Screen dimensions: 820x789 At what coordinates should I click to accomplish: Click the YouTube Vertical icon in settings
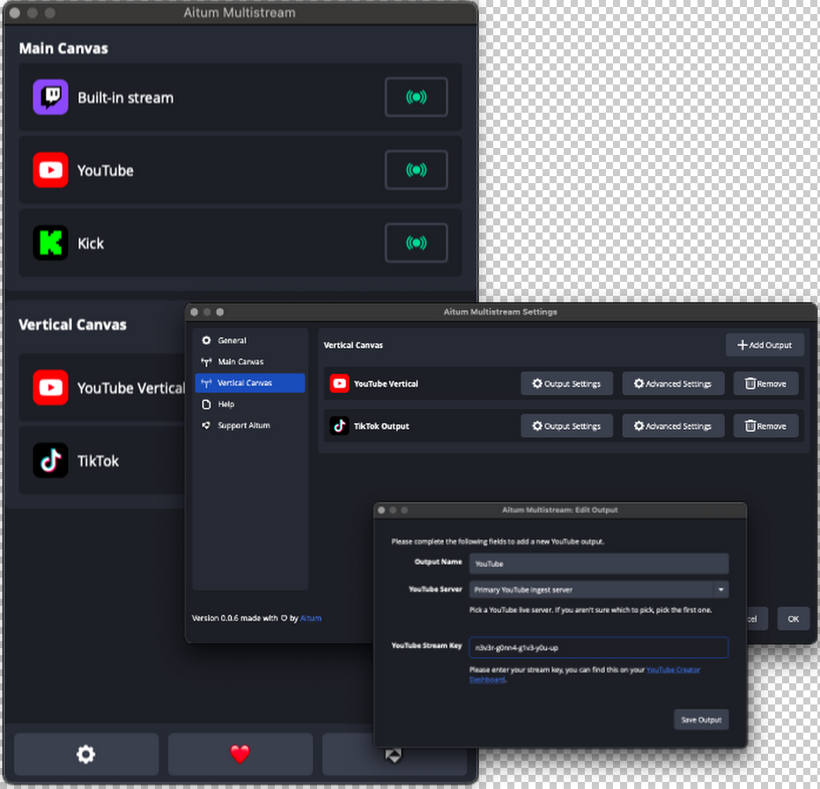[x=339, y=384]
